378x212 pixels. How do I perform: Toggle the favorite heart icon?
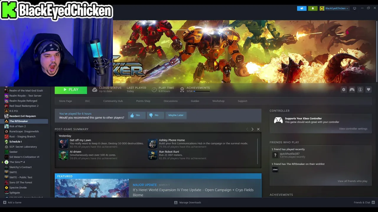(369, 90)
